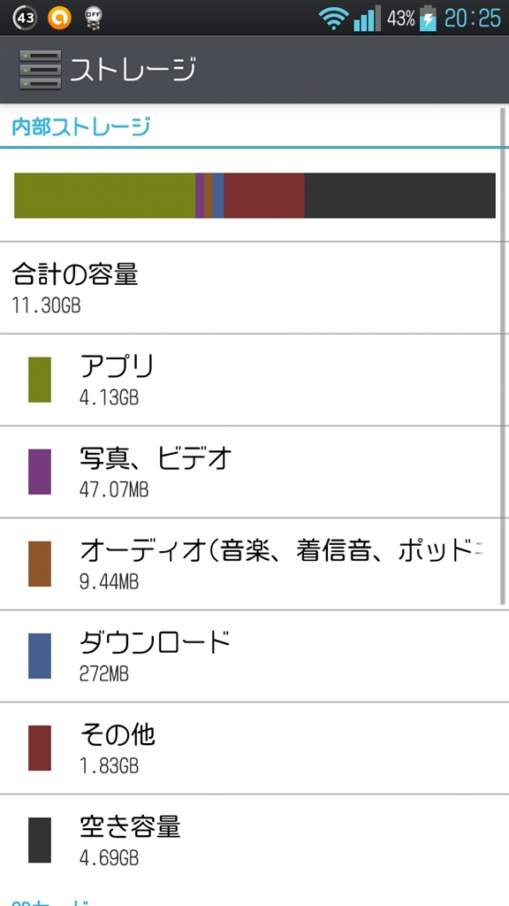Image resolution: width=509 pixels, height=906 pixels.
Task: Tap the OFF skull notification icon
Action: click(x=92, y=18)
